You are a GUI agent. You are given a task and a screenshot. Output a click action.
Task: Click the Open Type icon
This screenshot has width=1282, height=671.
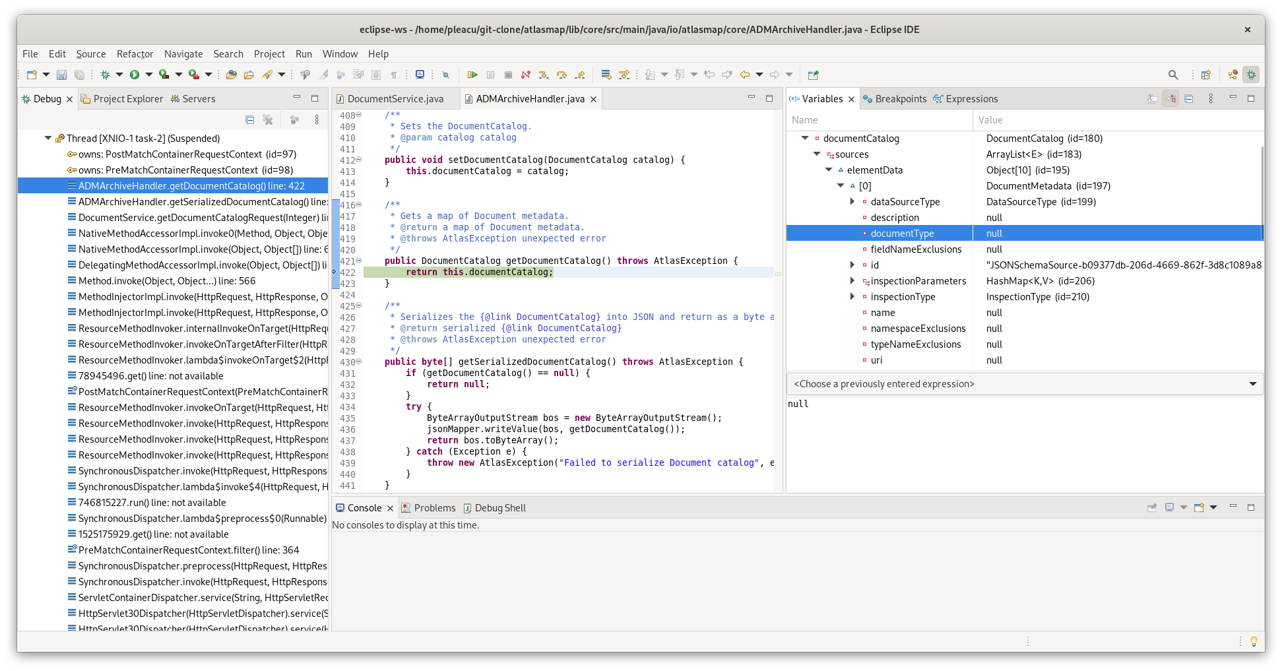(232, 75)
